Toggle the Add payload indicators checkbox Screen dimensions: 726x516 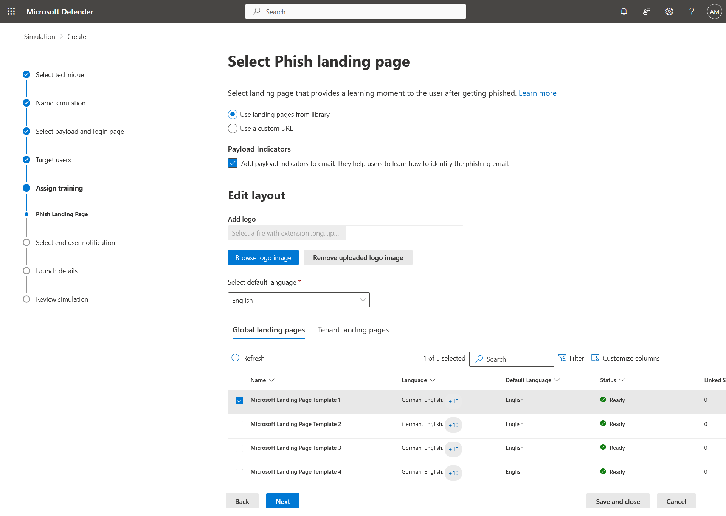point(233,163)
